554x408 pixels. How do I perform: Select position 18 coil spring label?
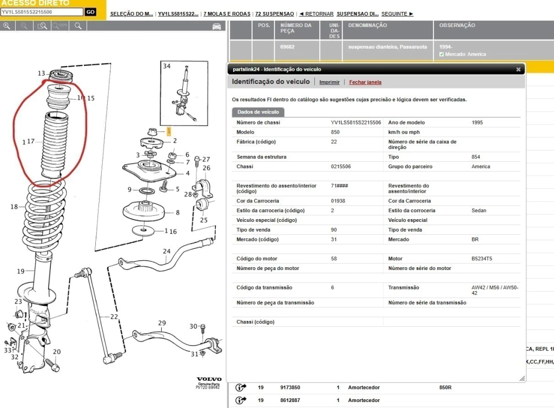[14, 207]
